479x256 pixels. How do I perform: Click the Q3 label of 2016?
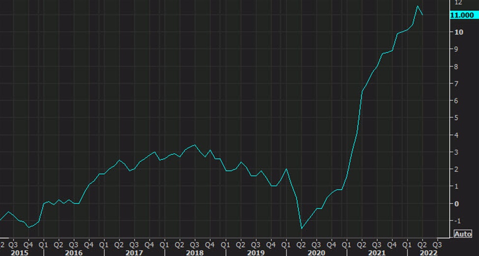[73, 245]
